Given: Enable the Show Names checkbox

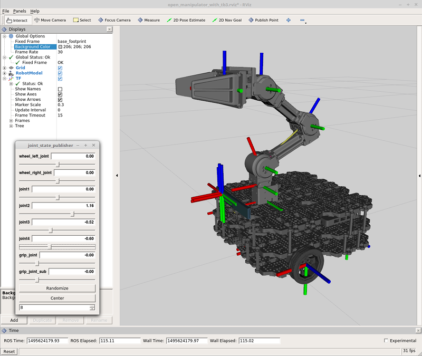Looking at the screenshot, I should pos(60,89).
